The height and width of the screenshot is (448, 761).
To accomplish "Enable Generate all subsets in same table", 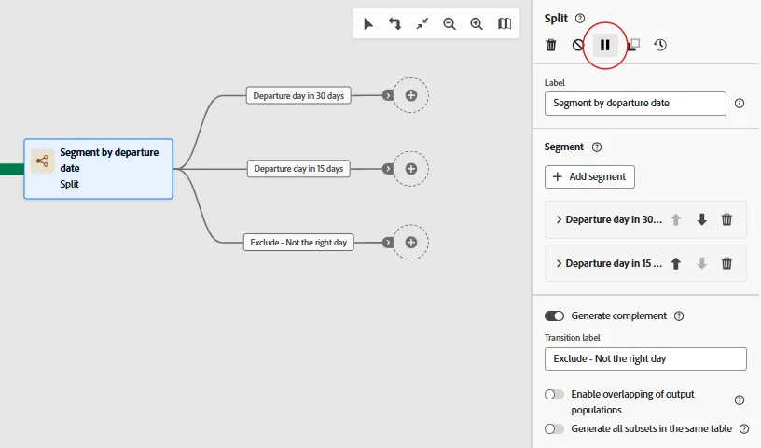I will coord(554,428).
